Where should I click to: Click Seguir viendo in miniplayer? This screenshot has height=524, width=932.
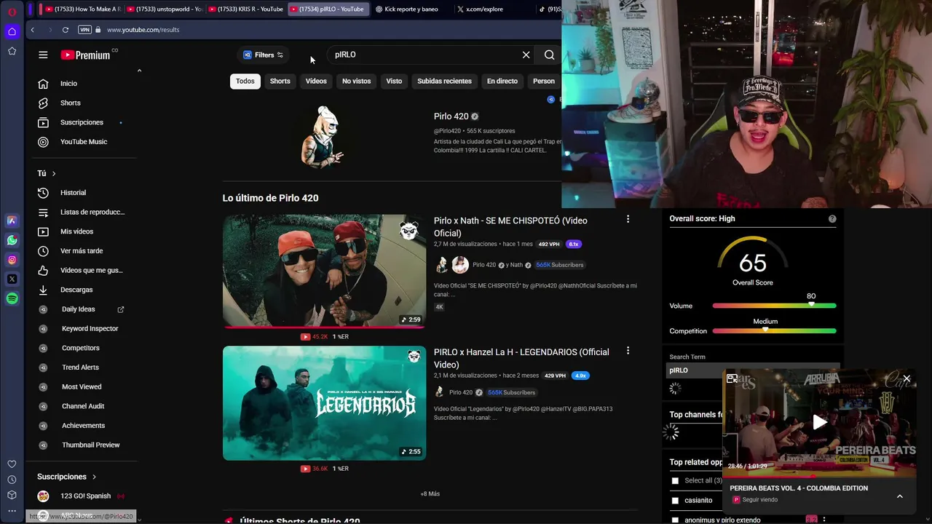(759, 500)
